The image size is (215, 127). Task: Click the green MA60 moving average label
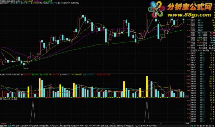47,1
